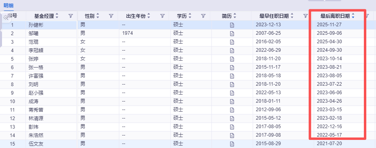Click start date 2016-02-05
Image resolution: width=376 pixels, height=148 pixels.
click(x=268, y=42)
